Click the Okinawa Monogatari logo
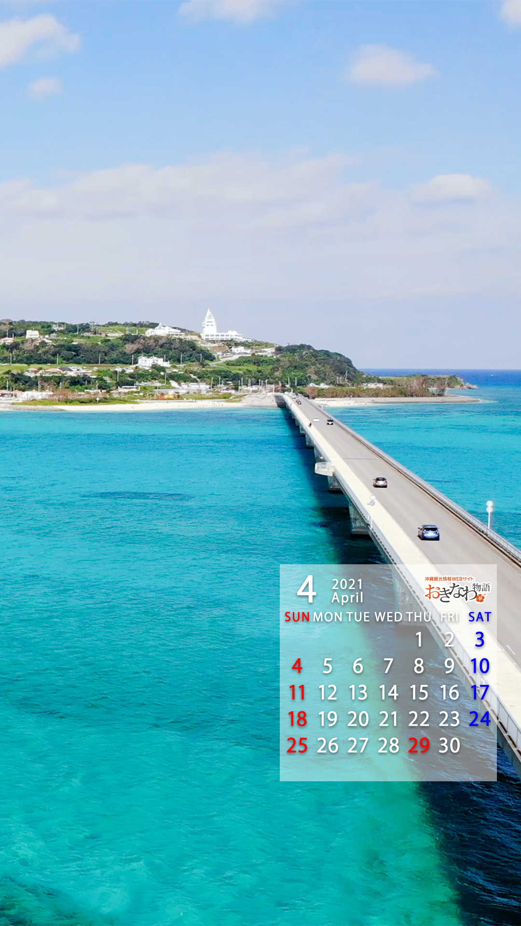 [456, 590]
